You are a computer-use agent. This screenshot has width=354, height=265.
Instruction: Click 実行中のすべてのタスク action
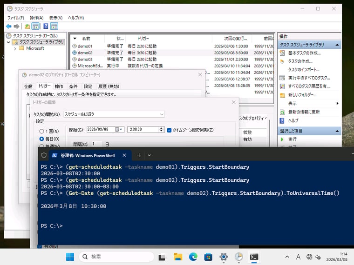click(309, 78)
